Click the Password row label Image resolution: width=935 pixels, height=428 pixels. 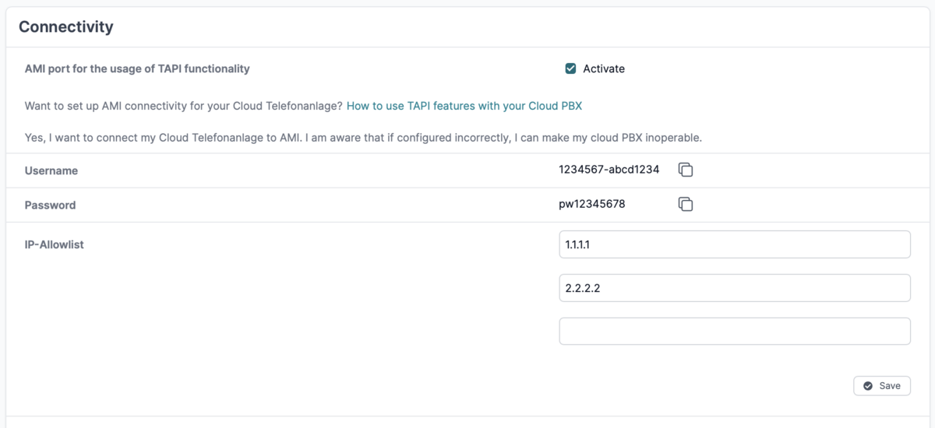click(51, 205)
